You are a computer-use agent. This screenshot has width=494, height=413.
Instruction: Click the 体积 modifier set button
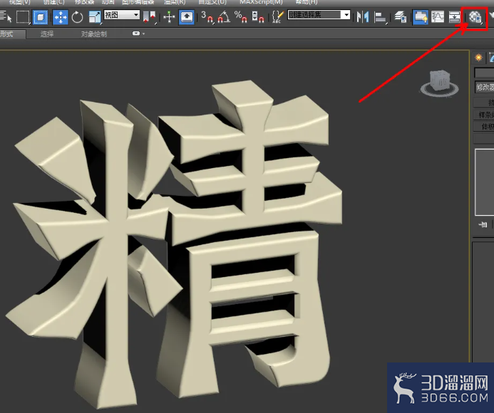click(484, 126)
